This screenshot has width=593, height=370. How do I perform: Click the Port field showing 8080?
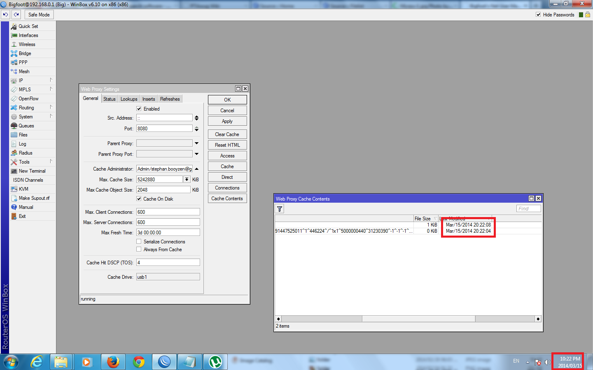coord(164,128)
